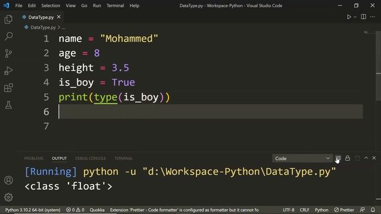Click the DataType.py breadcrumb item
Image resolution: width=381 pixels, height=214 pixels.
point(43,27)
